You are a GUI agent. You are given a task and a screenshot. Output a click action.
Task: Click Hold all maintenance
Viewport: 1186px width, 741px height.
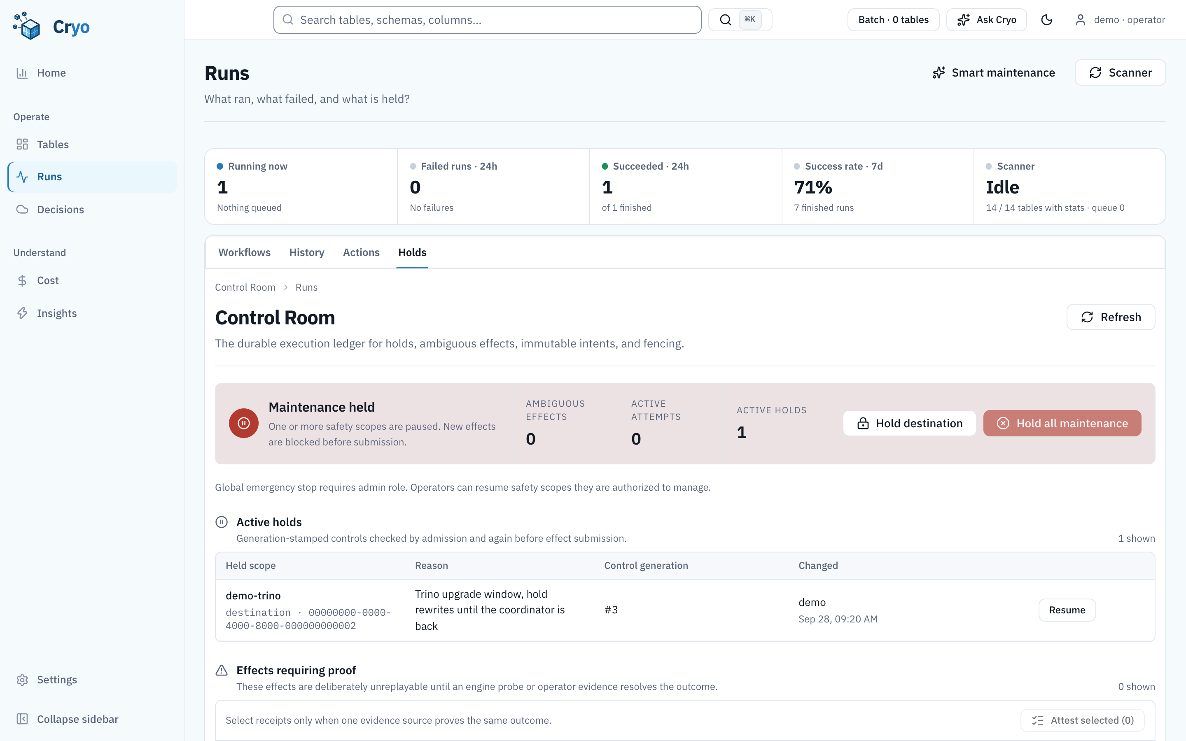pyautogui.click(x=1062, y=423)
